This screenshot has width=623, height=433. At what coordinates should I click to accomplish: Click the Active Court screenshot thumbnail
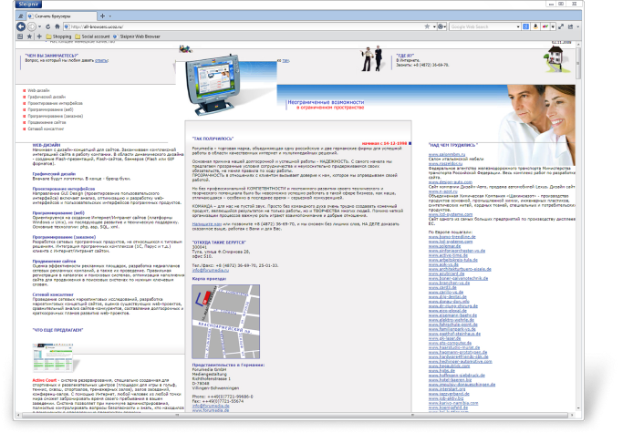(x=54, y=356)
